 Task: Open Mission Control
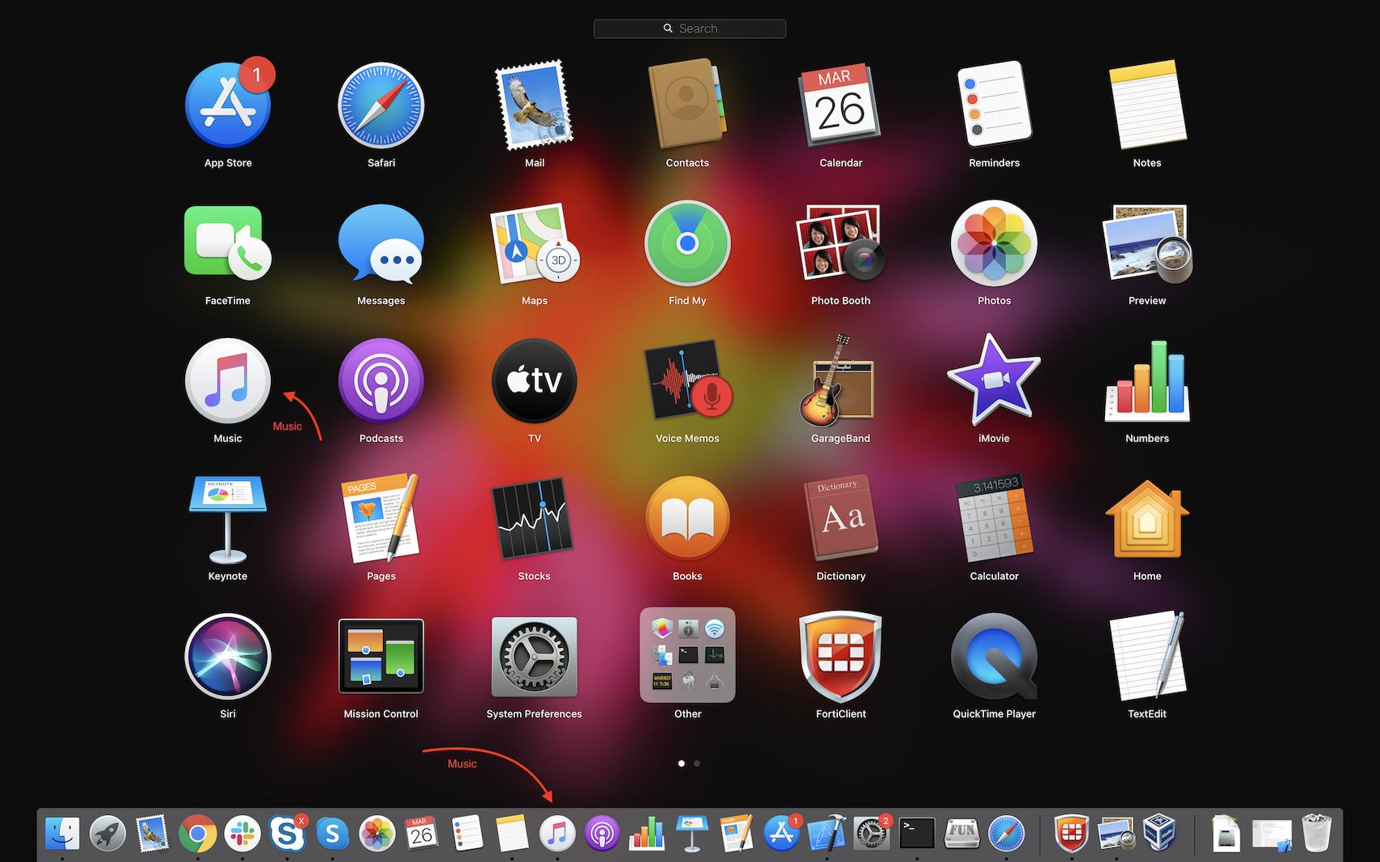(x=381, y=657)
